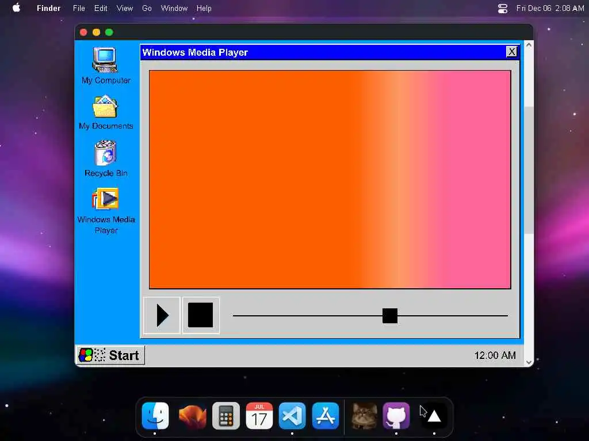The image size is (589, 441).
Task: Click the Stop button in Media Player
Action: coord(201,315)
